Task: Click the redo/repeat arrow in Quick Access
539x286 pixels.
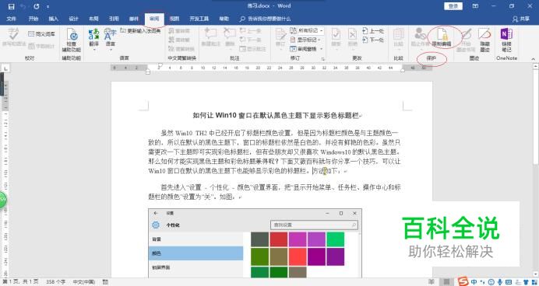Action: point(37,6)
